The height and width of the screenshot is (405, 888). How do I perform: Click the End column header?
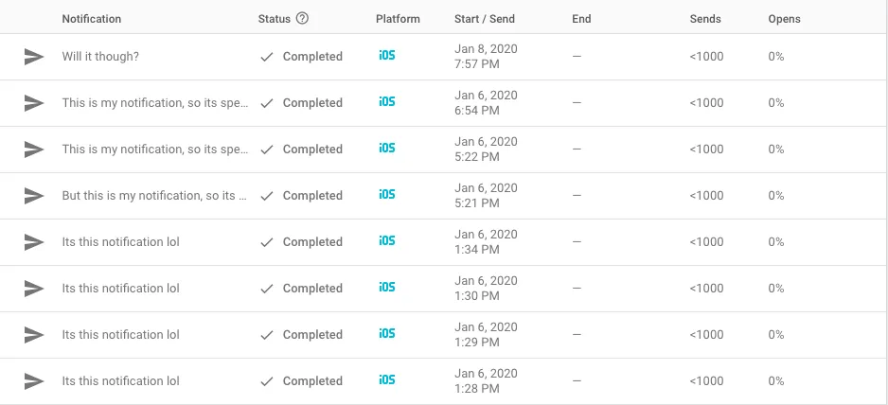pos(583,19)
